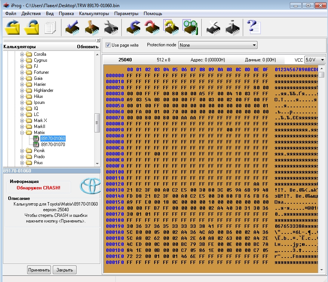328x282 pixels.
Task: Click the write chip red arrow icon
Action: pyautogui.click(x=152, y=27)
